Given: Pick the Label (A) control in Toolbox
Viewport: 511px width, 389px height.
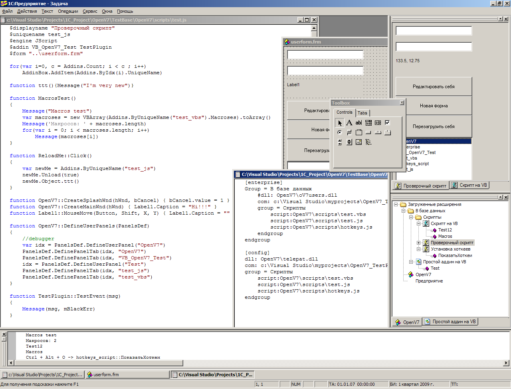Looking at the screenshot, I should pos(349,123).
